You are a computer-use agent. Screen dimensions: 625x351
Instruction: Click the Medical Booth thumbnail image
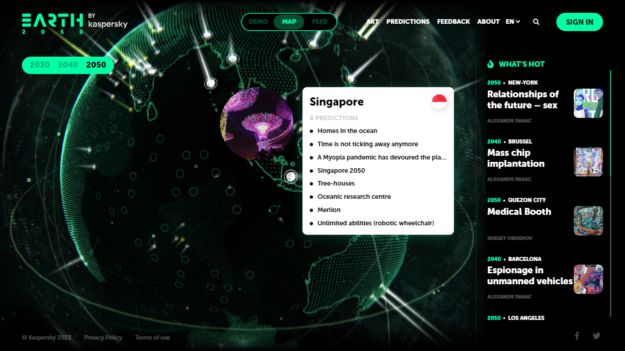point(588,221)
